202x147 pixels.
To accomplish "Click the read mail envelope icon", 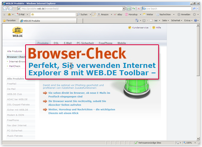I will pos(151,20).
